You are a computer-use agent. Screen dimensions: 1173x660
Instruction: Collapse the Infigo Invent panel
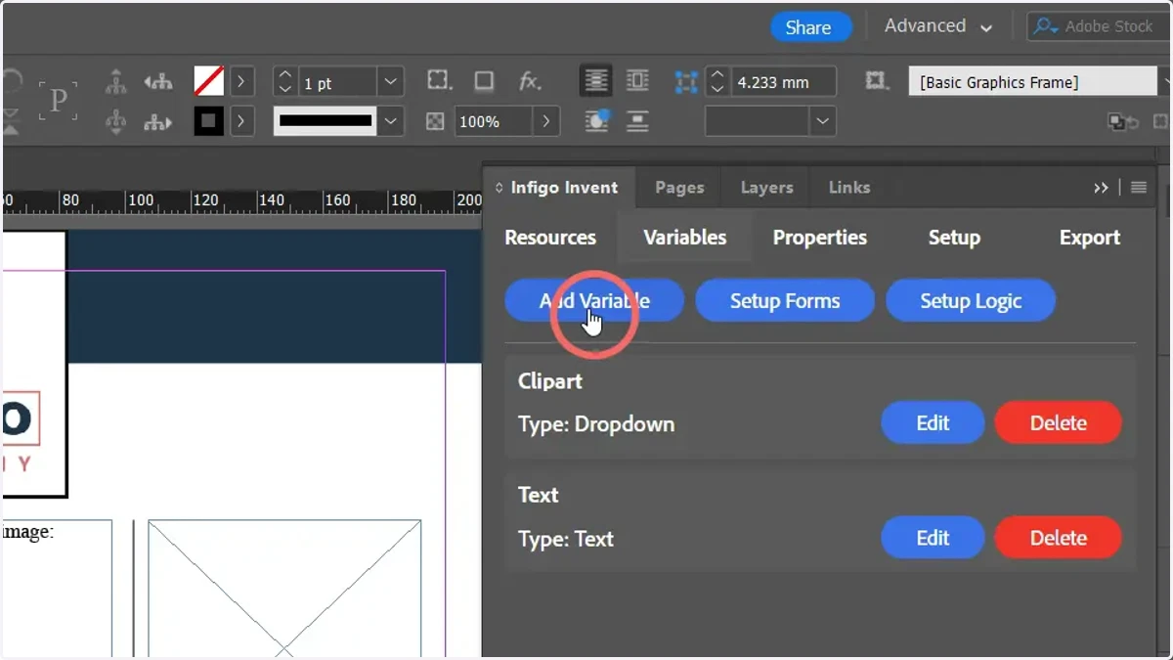point(500,188)
